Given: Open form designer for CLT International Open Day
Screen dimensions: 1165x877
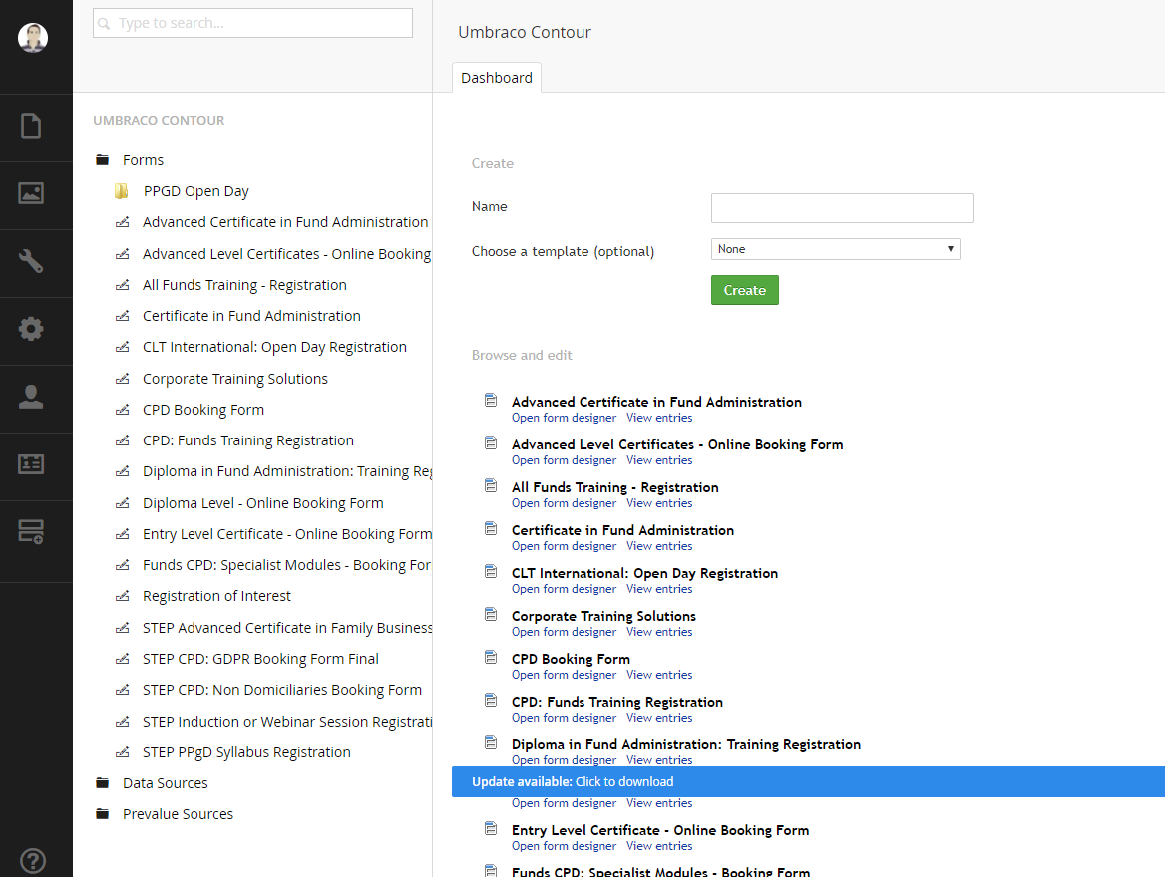Looking at the screenshot, I should pos(564,590).
